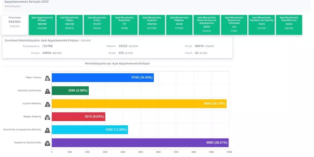Open the Ιερά Μητρόπολη Μόρφου tab
Viewport: 314px width, 157px height.
pyautogui.click(x=179, y=25)
